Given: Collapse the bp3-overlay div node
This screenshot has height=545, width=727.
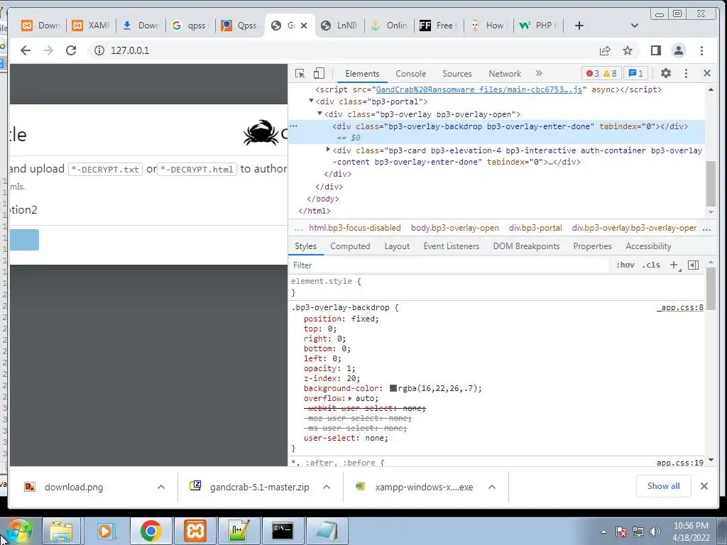Looking at the screenshot, I should [x=319, y=114].
